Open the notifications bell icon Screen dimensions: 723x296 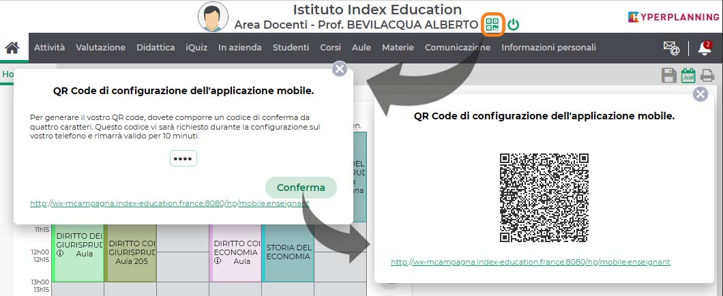coord(705,48)
